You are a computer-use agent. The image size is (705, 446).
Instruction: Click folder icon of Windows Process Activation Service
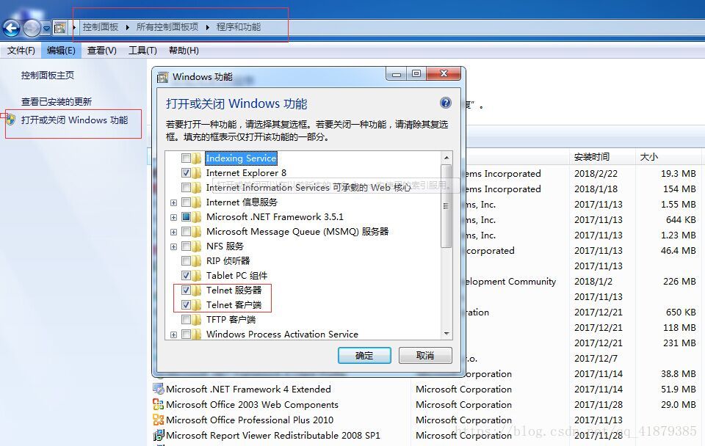coord(197,334)
